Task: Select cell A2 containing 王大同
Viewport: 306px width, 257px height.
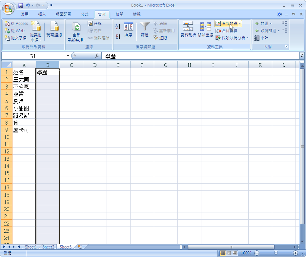Action: [24, 79]
